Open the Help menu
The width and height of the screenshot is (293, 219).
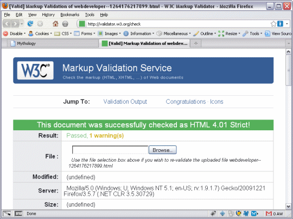click(x=104, y=15)
